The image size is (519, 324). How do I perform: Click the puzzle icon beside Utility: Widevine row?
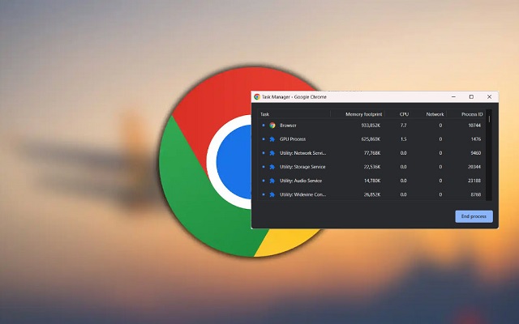(272, 194)
